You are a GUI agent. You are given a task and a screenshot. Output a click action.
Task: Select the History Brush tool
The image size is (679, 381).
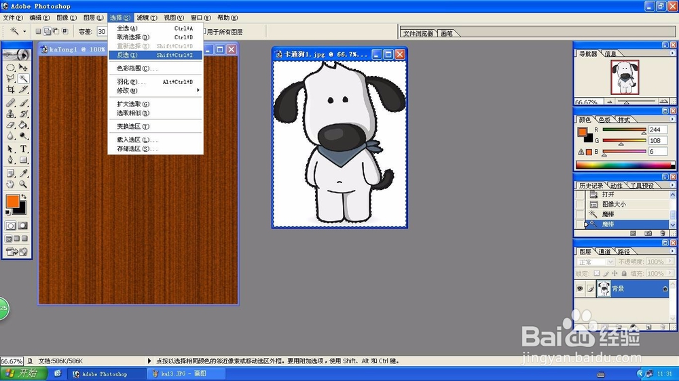point(23,114)
